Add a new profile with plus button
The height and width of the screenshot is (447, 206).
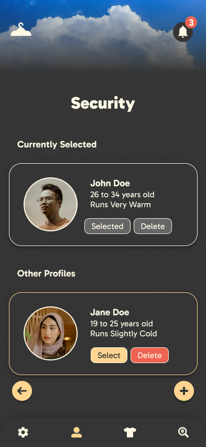point(184,391)
